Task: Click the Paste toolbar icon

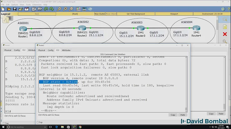Action: 40,9
